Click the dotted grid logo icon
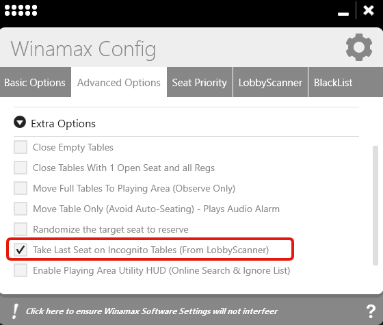The width and height of the screenshot is (383, 325). click(21, 10)
